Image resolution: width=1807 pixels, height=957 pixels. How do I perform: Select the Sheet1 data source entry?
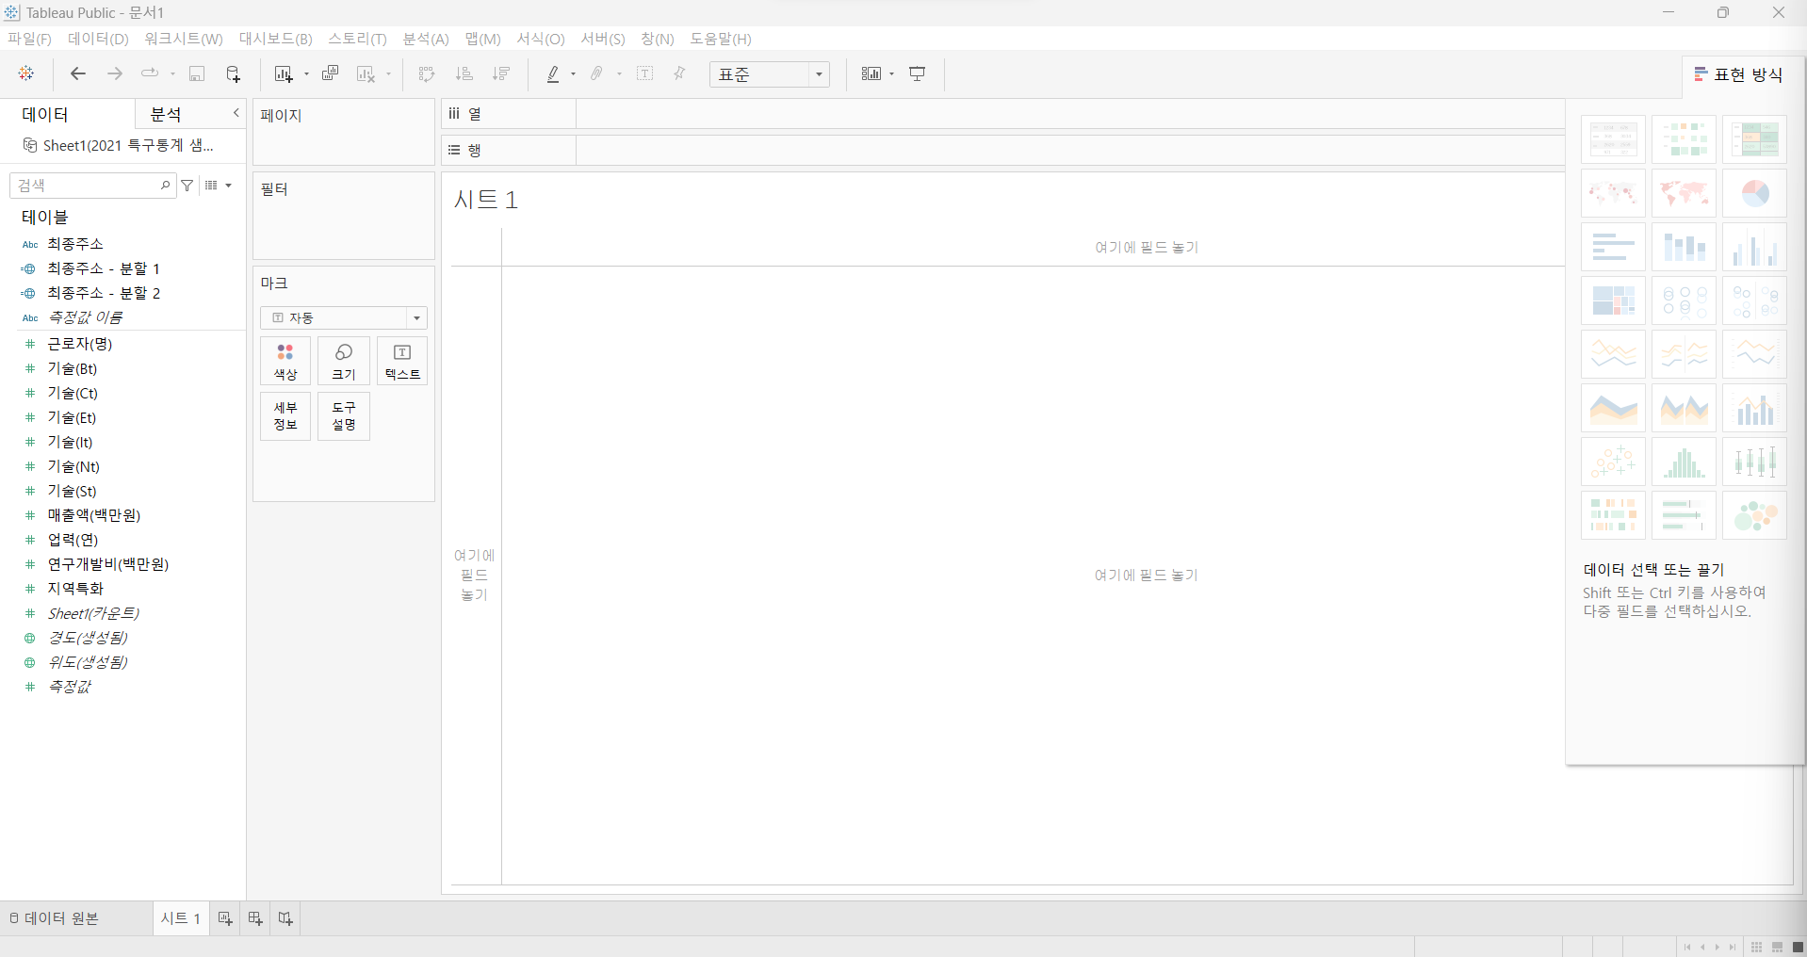120,145
